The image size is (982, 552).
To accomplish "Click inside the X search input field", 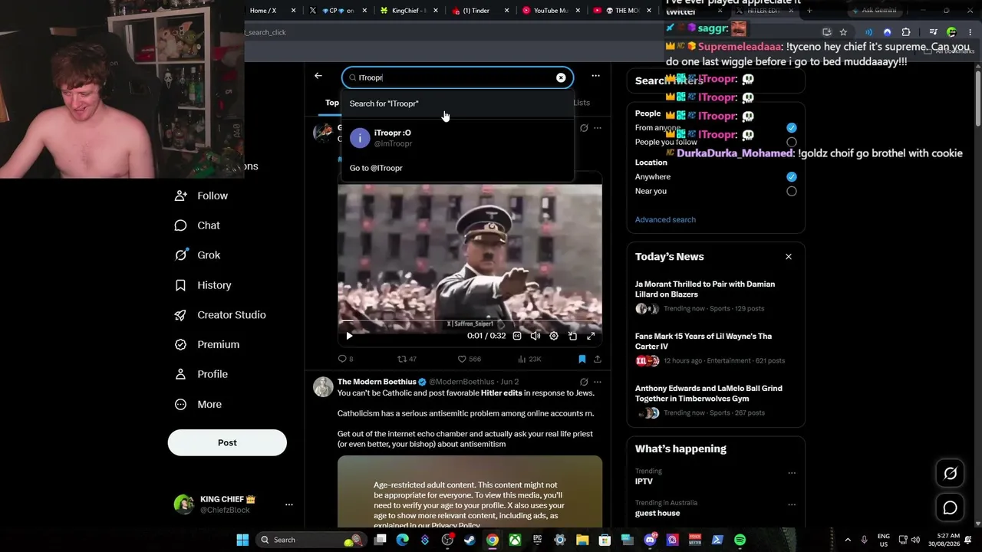I will 456,77.
